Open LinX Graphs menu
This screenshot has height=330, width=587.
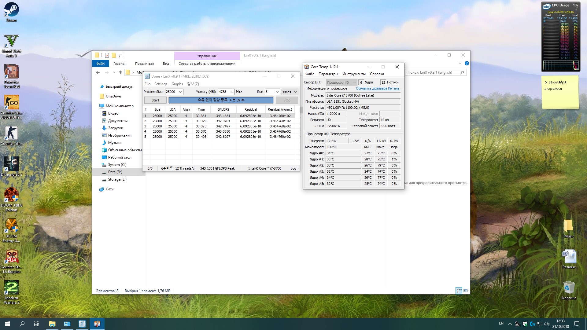click(x=177, y=84)
